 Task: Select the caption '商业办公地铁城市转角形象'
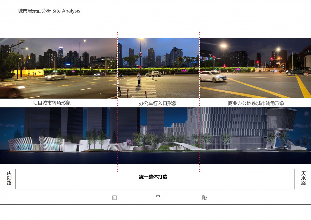[256, 103]
